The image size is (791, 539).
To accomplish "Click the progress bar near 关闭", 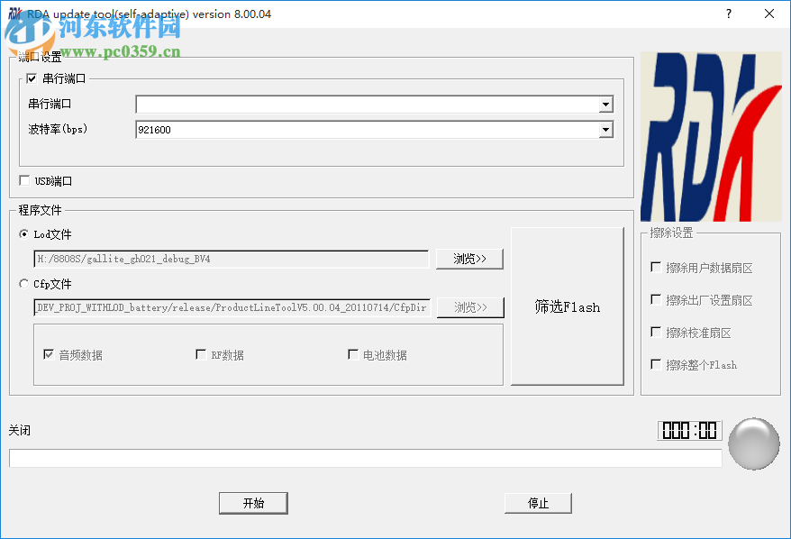I will pyautogui.click(x=364, y=458).
